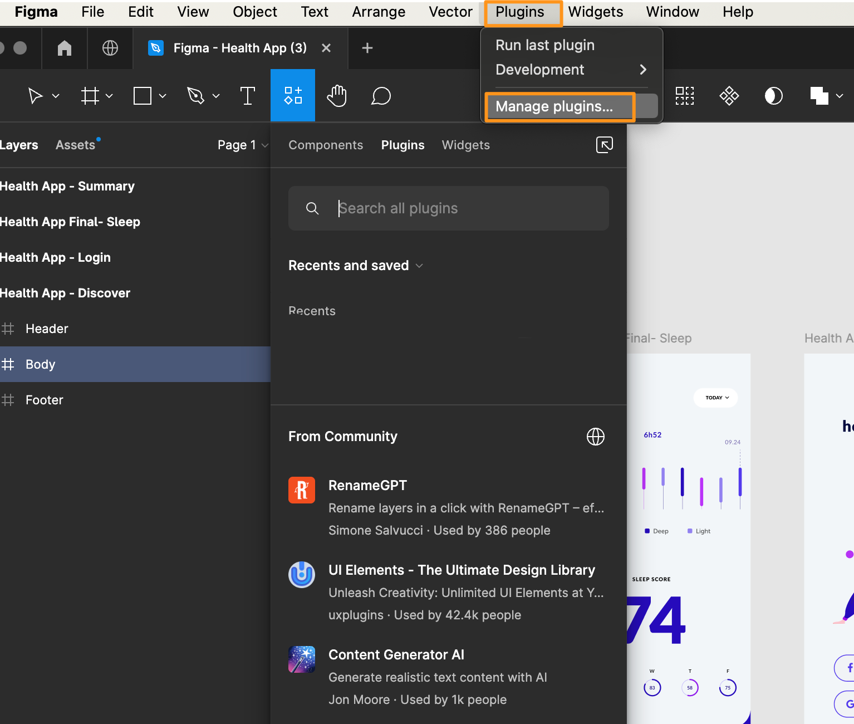Switch to the Layers tab
The height and width of the screenshot is (724, 854).
click(19, 145)
